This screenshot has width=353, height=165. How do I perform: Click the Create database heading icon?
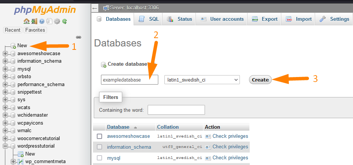[x=104, y=65]
